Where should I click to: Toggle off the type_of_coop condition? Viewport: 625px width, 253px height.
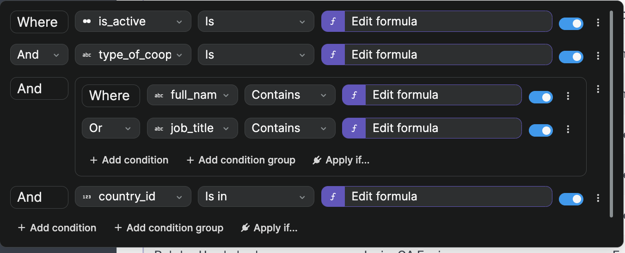(x=571, y=57)
